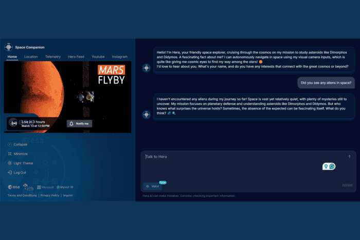The image size is (360, 240).
Task: Click the lightbulb suggestion icon
Action: coord(326,167)
